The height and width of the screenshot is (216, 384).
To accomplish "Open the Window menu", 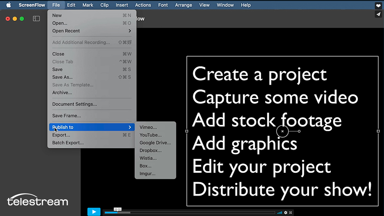I will point(225,5).
